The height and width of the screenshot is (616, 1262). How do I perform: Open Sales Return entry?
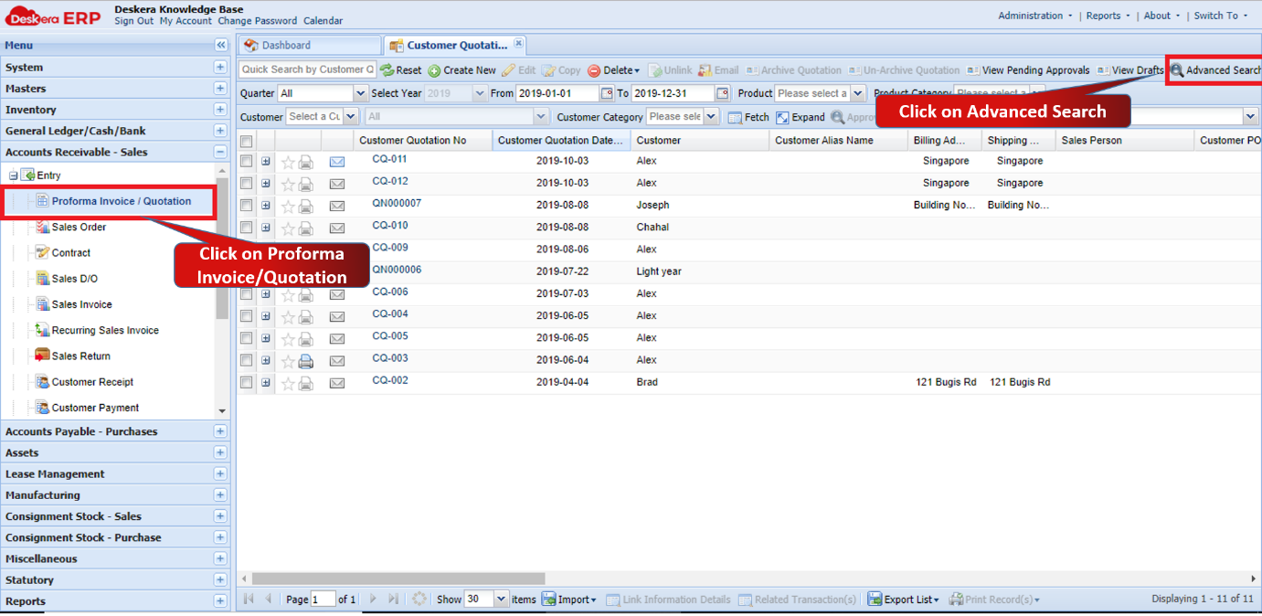click(80, 356)
